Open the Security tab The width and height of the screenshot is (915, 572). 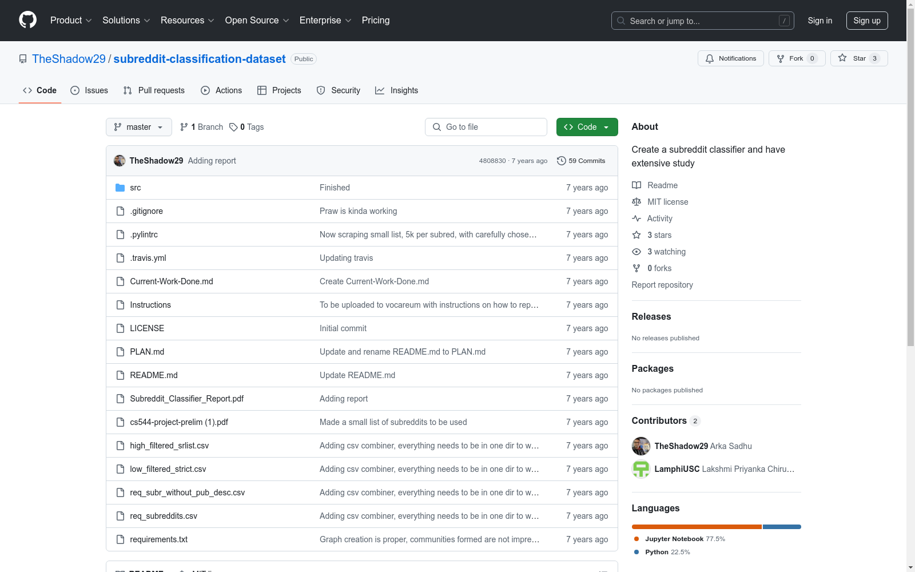point(339,90)
